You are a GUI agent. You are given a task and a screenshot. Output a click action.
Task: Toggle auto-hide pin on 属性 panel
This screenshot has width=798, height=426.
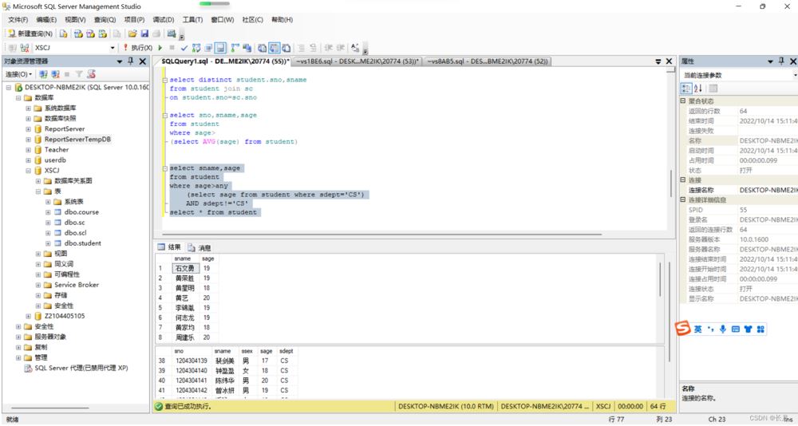point(782,61)
